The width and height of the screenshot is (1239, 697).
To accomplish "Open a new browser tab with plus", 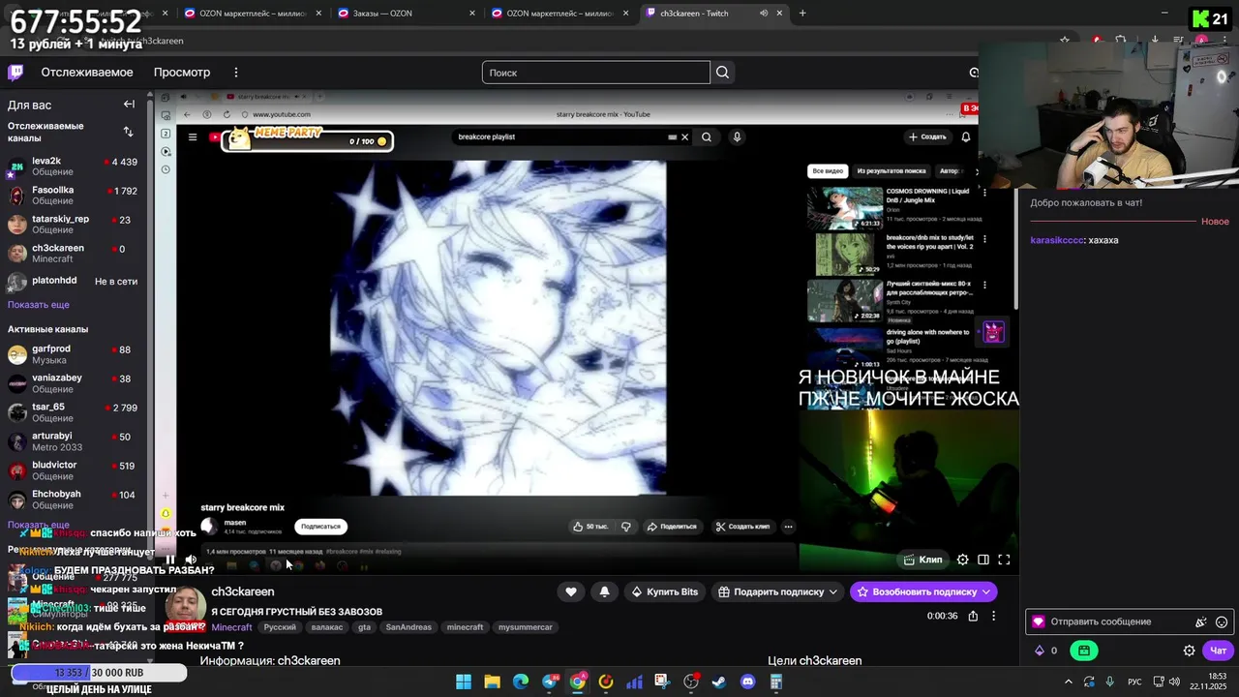I will tap(802, 14).
